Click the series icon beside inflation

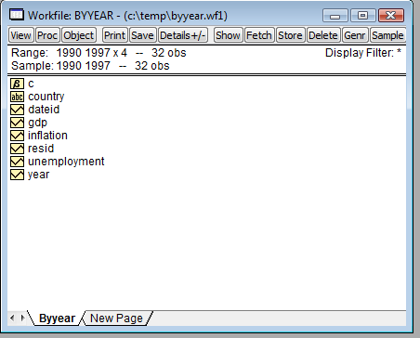coord(17,136)
